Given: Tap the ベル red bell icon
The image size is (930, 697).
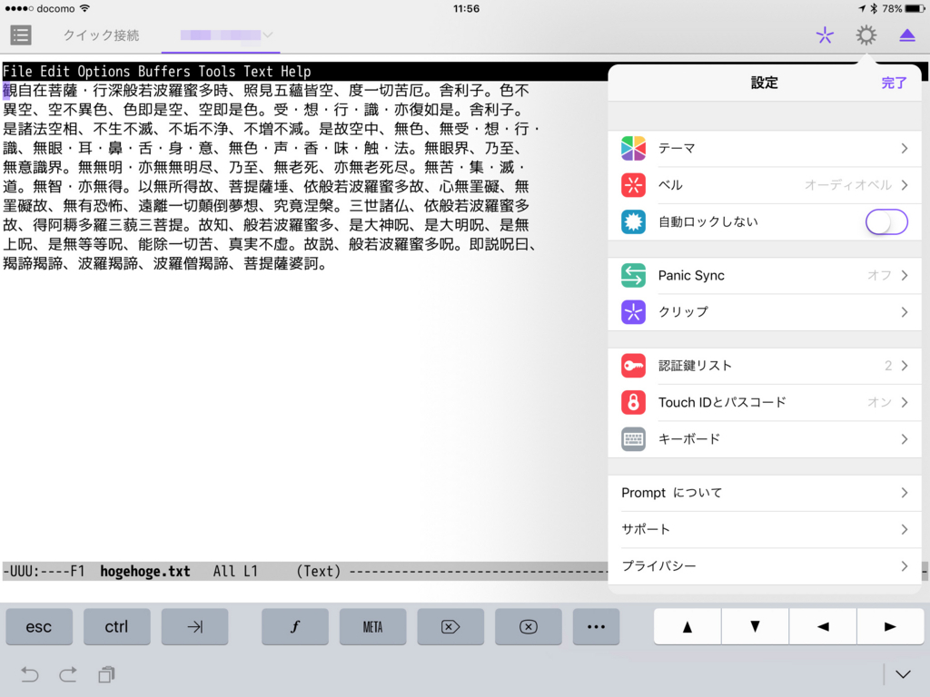Looking at the screenshot, I should 633,185.
